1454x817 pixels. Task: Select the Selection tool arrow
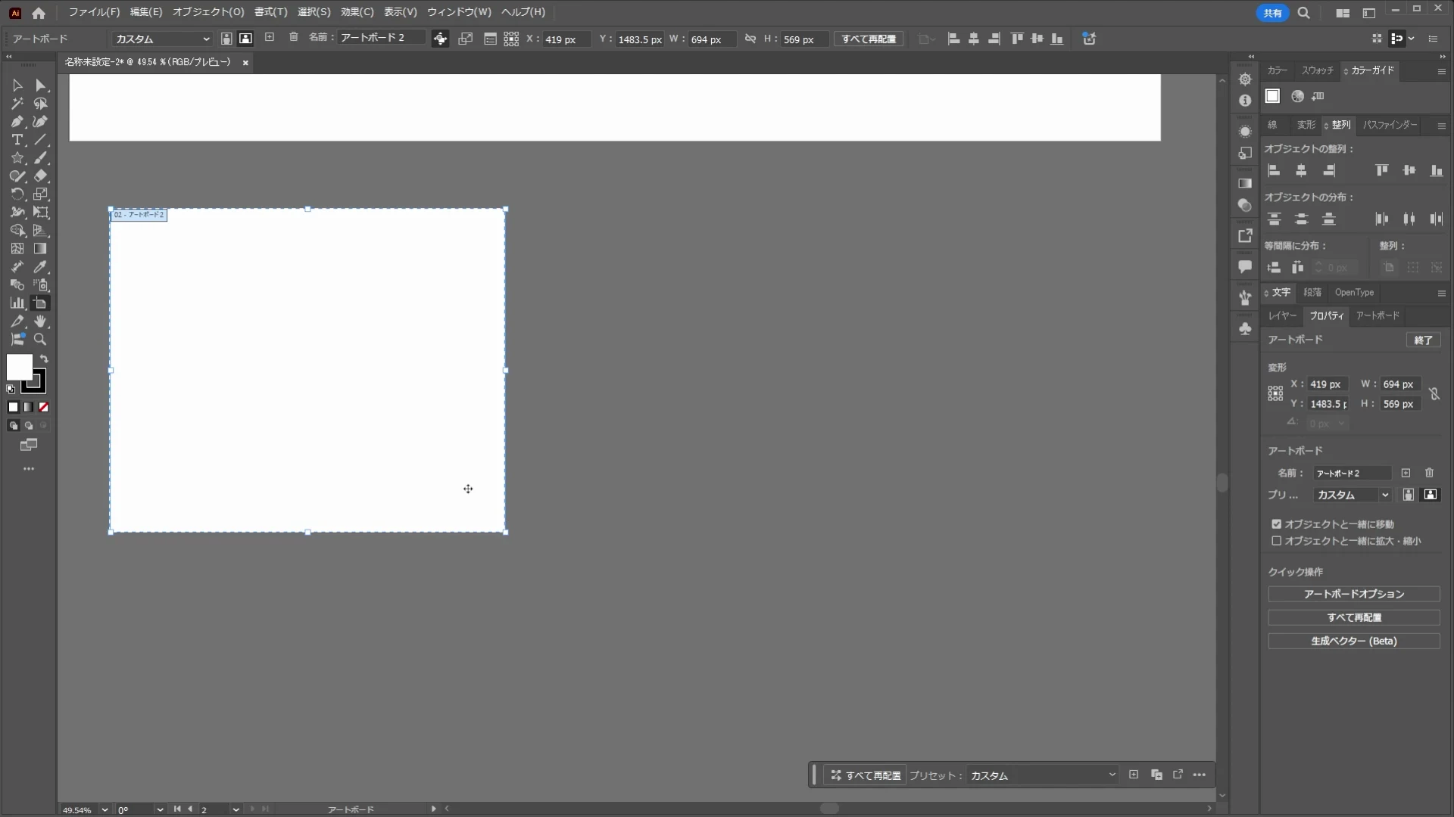point(17,85)
